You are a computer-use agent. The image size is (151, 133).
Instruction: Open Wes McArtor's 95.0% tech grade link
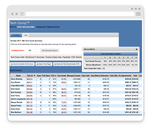(64, 112)
